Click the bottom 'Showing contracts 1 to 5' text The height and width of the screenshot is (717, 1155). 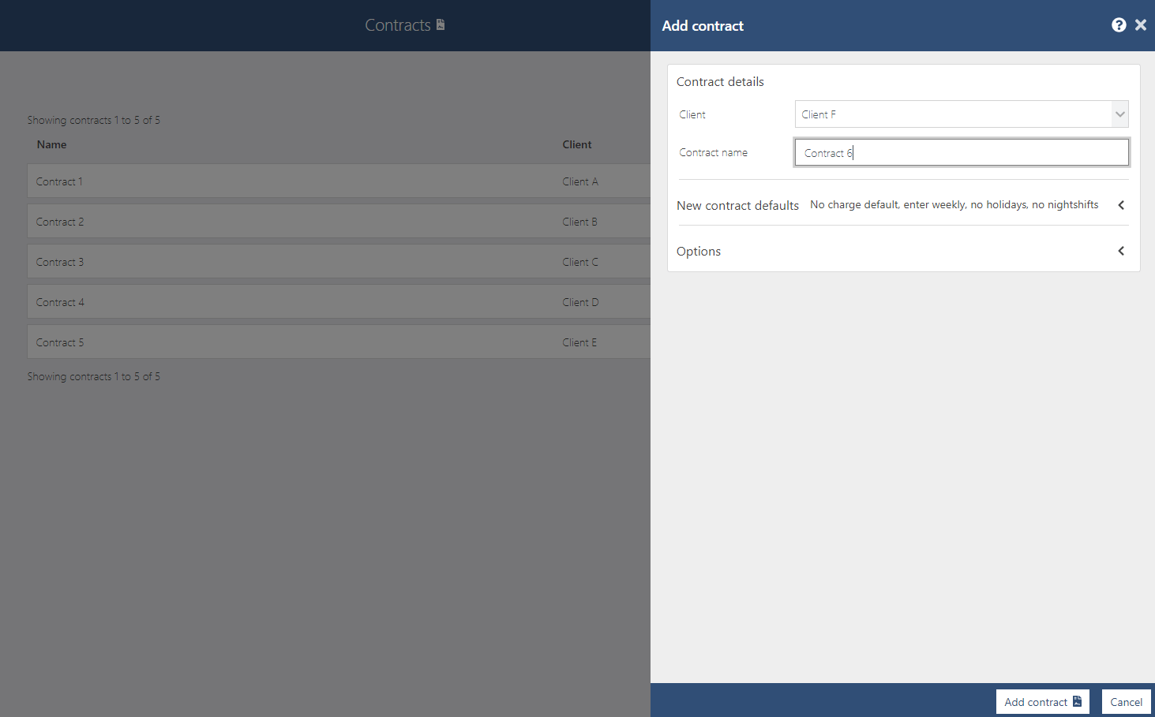tap(93, 376)
